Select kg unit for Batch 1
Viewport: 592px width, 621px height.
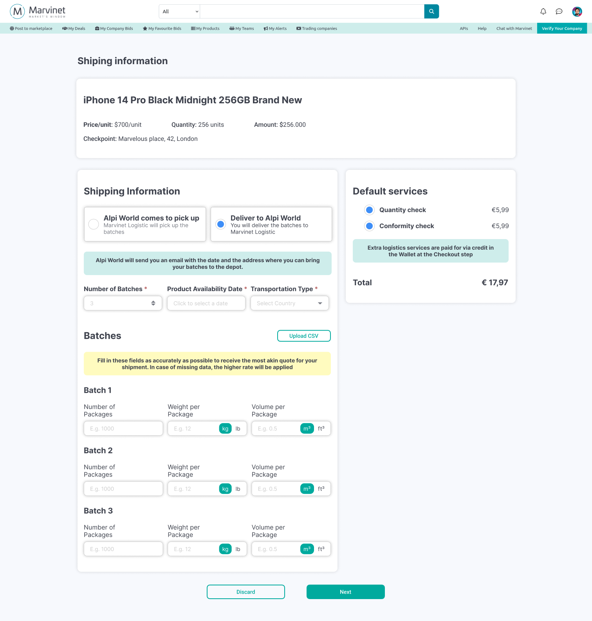point(226,428)
